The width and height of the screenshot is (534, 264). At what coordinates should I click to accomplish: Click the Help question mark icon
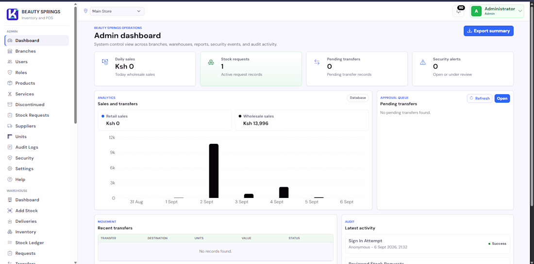[x=10, y=179]
